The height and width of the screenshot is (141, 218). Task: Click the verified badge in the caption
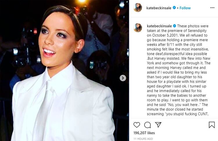point(175,26)
